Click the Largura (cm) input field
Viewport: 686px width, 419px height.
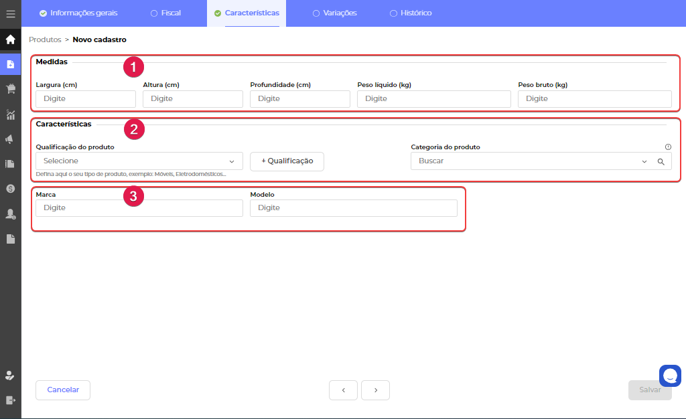[86, 99]
